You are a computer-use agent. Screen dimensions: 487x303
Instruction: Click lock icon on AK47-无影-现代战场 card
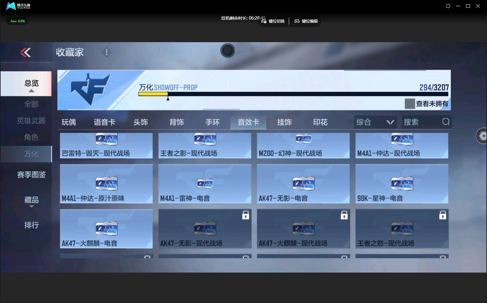coord(245,215)
